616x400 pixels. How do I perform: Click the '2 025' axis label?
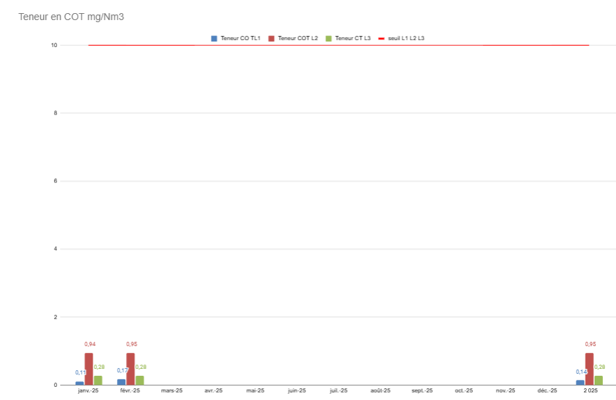click(590, 390)
